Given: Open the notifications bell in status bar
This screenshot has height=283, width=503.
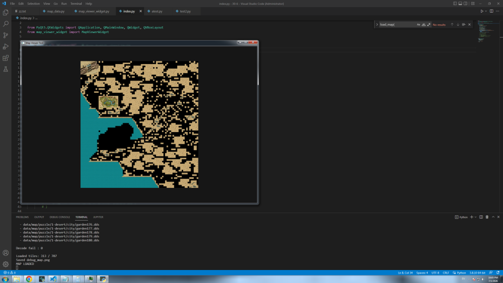Looking at the screenshot, I should coord(497,273).
